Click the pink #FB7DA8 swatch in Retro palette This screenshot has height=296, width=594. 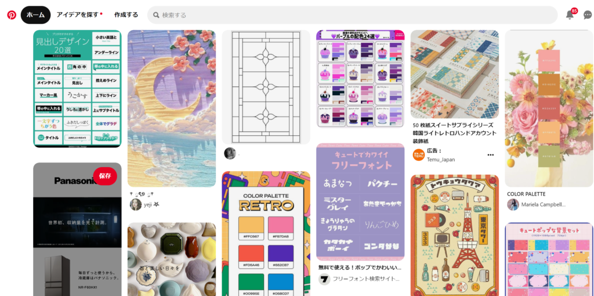point(281,225)
